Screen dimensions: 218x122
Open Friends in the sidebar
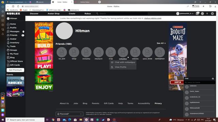click(12, 35)
